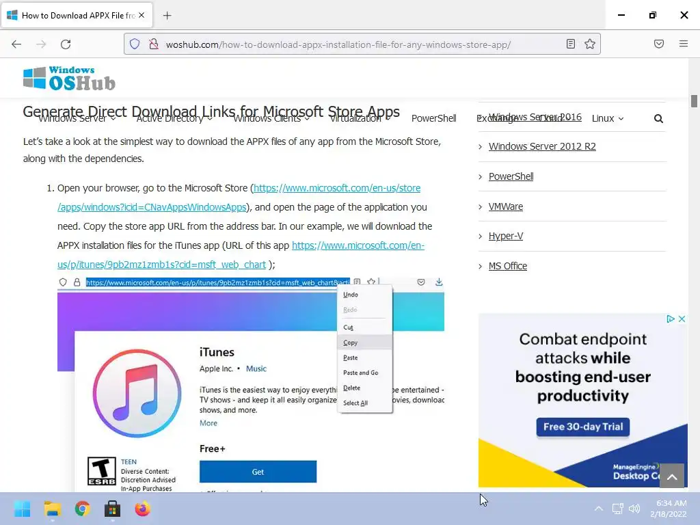
Task: Open the Firefox application menu
Action: coord(684,44)
